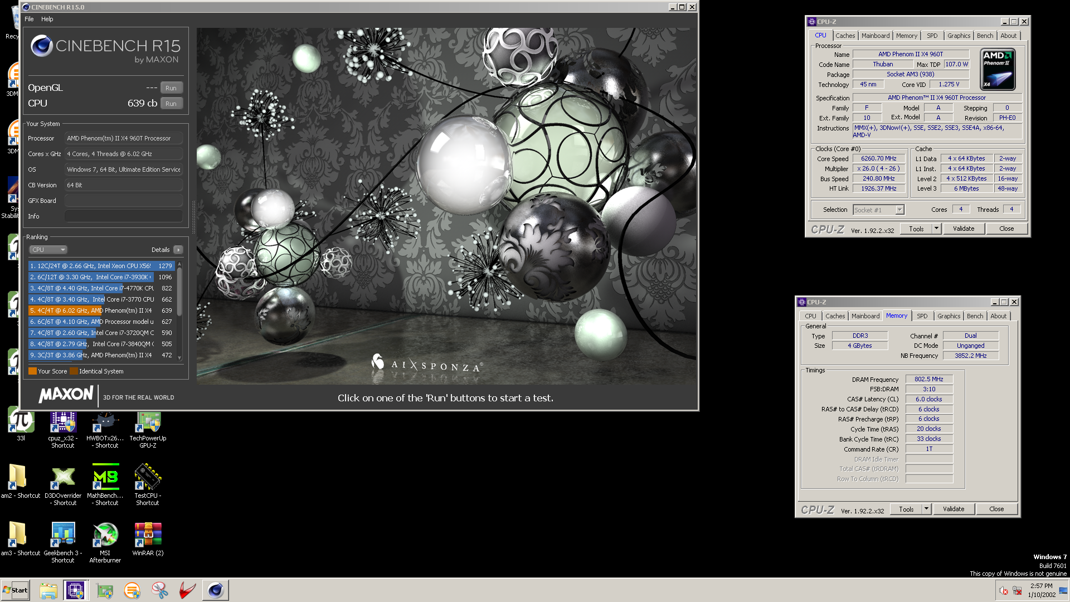
Task: Select ranking entry 1, the Xeon X5650
Action: [x=101, y=266]
